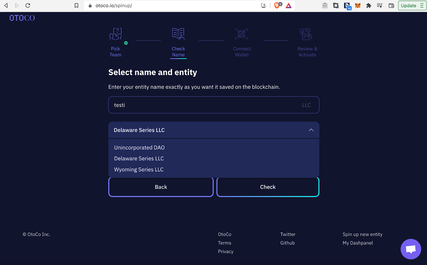
Task: Go Back to the previous step
Action: 161,187
